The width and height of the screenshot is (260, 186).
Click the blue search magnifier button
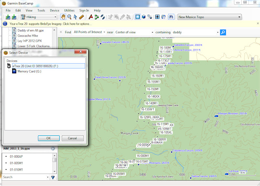coord(223,32)
